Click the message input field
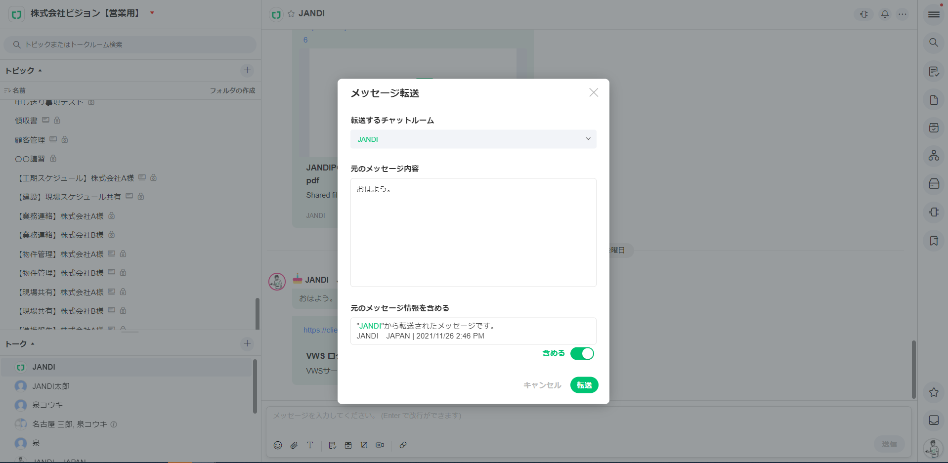The height and width of the screenshot is (463, 948). coord(588,416)
